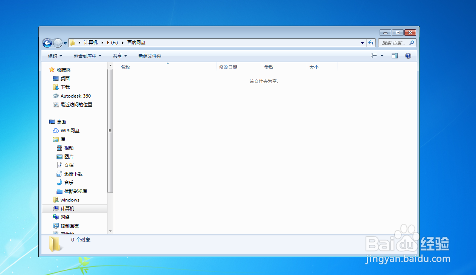Viewport: 476px width, 275px height.
Task: Open 最近访问的位置
Action: 76,104
